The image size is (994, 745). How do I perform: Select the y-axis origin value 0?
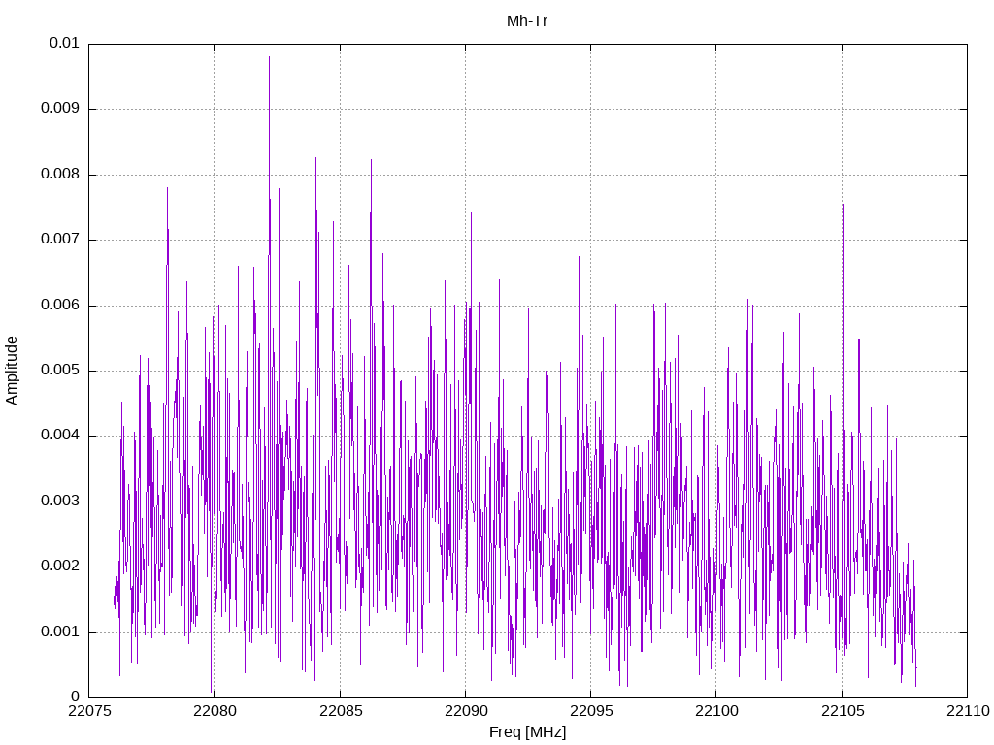[x=75, y=697]
